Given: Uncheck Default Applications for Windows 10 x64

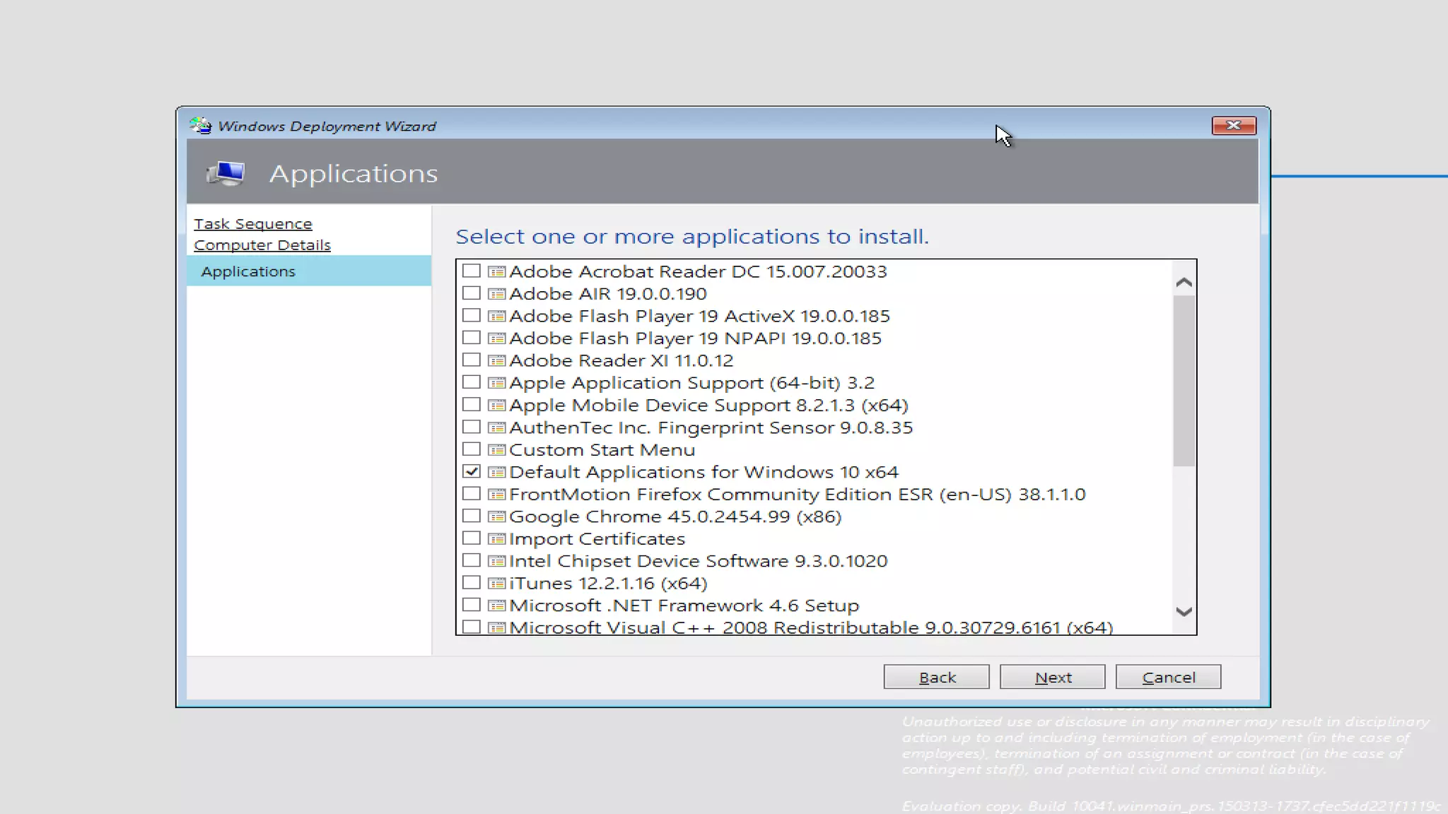Looking at the screenshot, I should [x=472, y=471].
